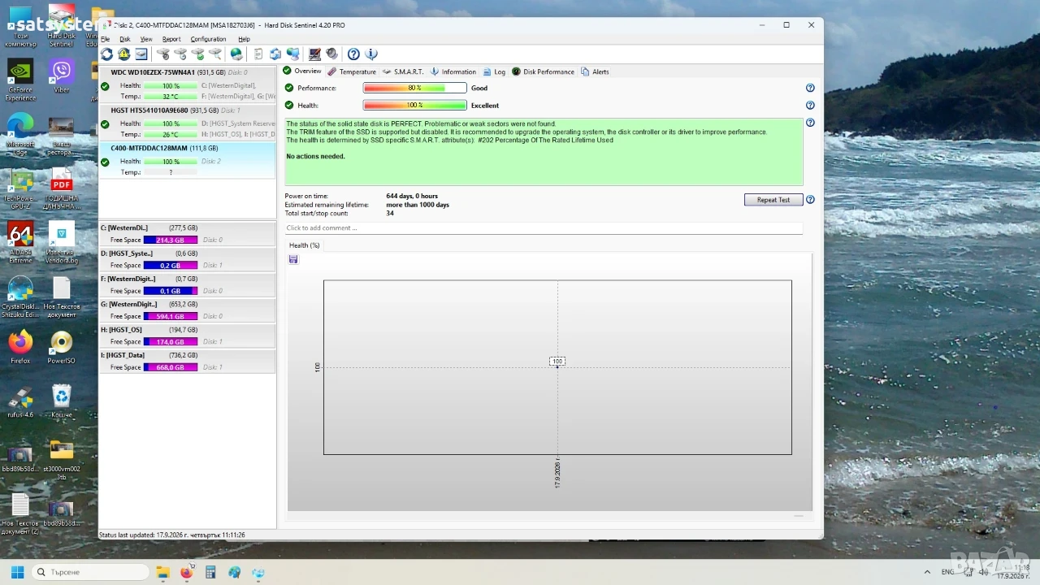Viewport: 1040px width, 585px height.
Task: Open the Configuration menu
Action: [x=208, y=39]
